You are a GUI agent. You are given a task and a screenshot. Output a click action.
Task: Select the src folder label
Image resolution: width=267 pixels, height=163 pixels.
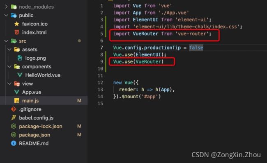(x=23, y=41)
